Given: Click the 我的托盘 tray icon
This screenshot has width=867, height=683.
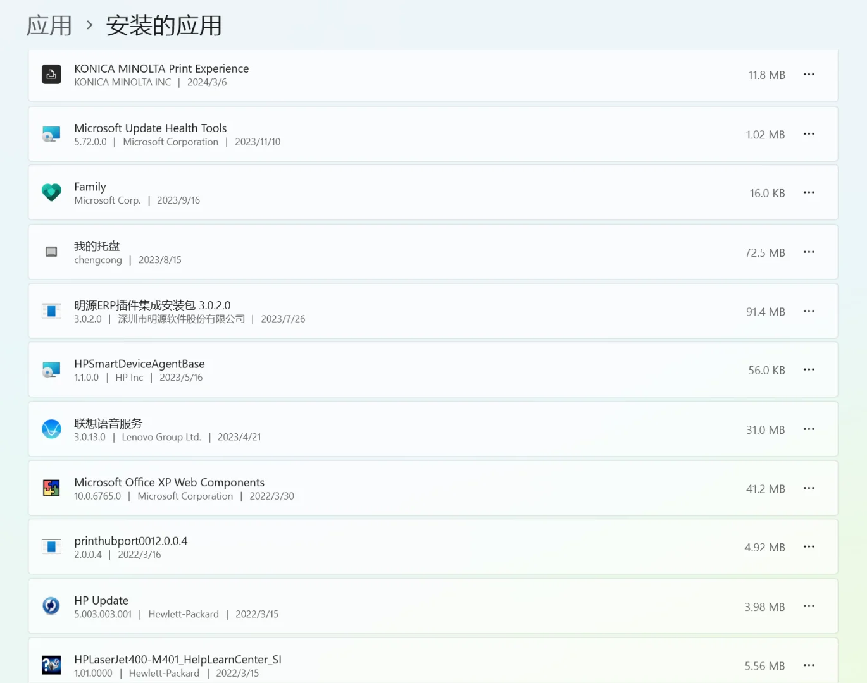Looking at the screenshot, I should [51, 252].
